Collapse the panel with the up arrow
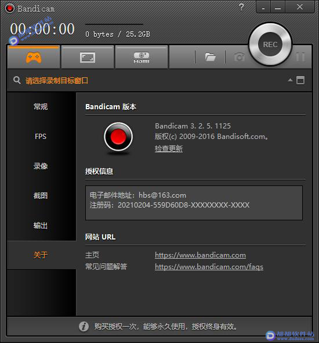 coord(290,80)
